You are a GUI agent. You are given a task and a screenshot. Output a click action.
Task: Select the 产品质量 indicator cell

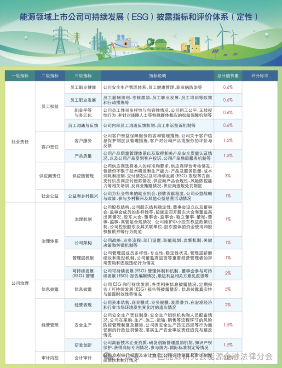point(83,155)
